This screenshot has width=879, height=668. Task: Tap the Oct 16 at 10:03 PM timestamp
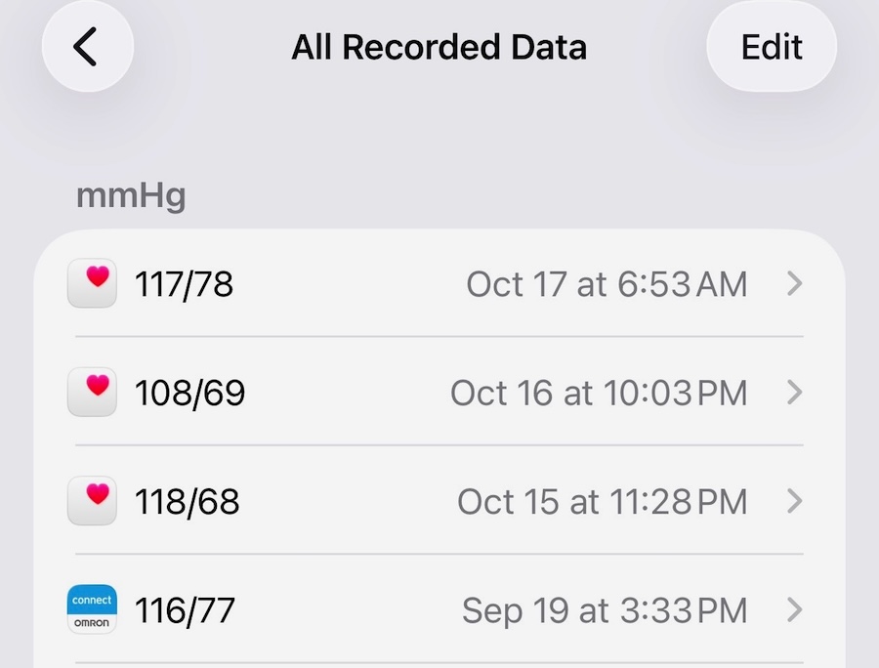point(598,394)
